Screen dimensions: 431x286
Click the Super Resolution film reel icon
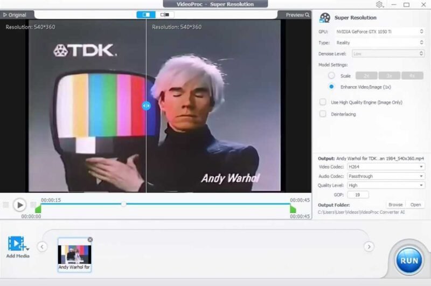[x=325, y=18]
